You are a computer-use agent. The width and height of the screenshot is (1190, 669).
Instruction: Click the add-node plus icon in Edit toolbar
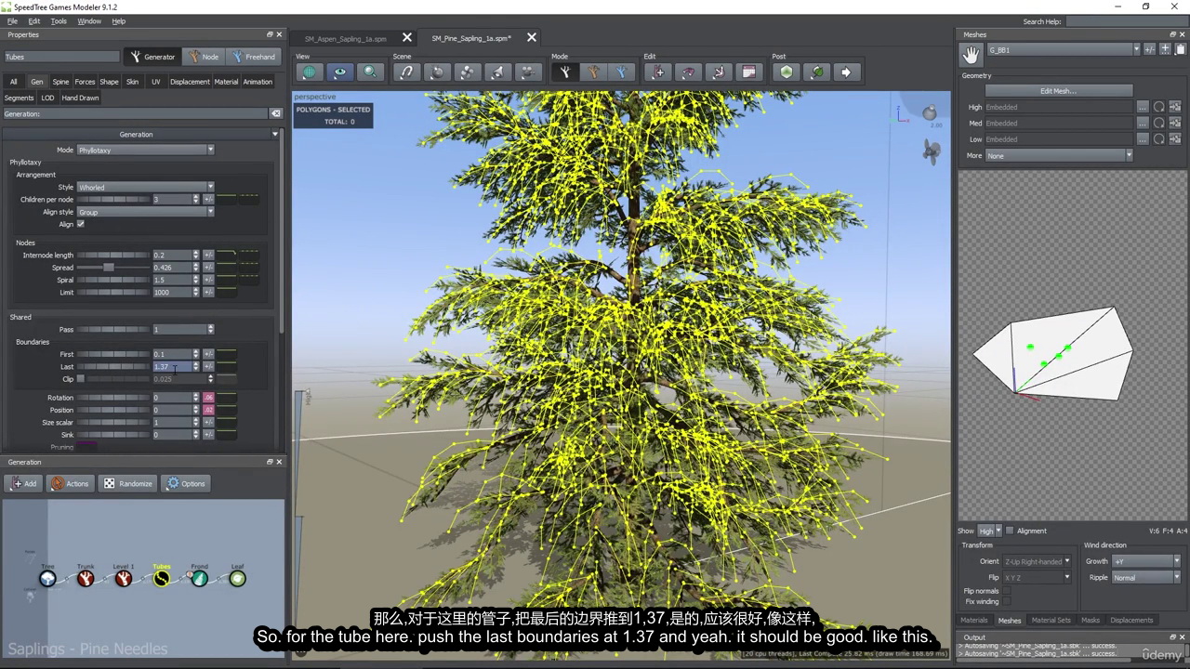pos(659,72)
